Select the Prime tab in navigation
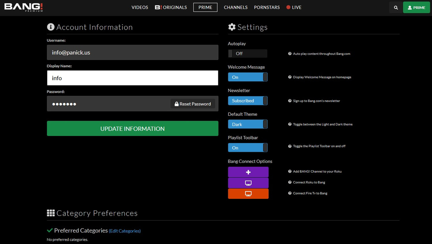This screenshot has height=244, width=432. click(205, 7)
